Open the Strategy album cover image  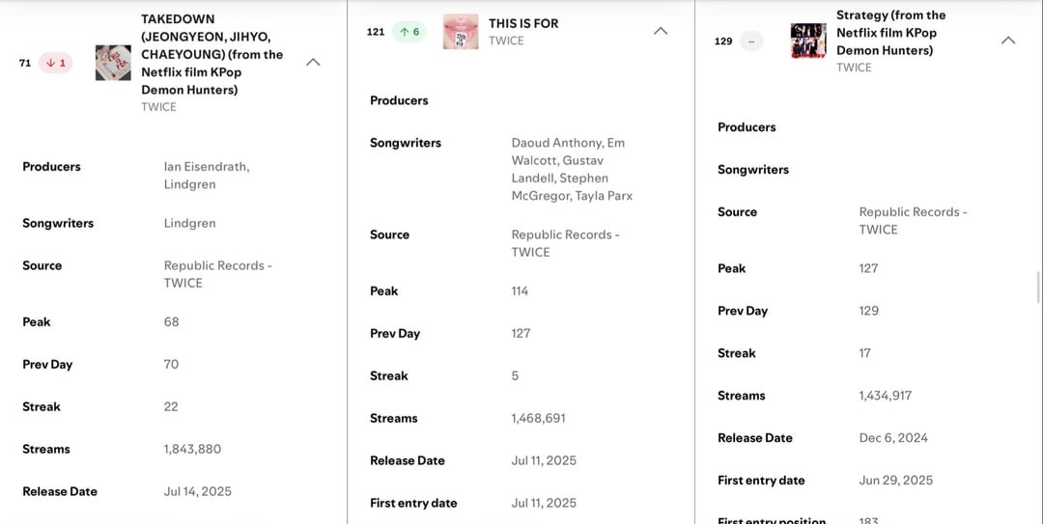click(808, 41)
